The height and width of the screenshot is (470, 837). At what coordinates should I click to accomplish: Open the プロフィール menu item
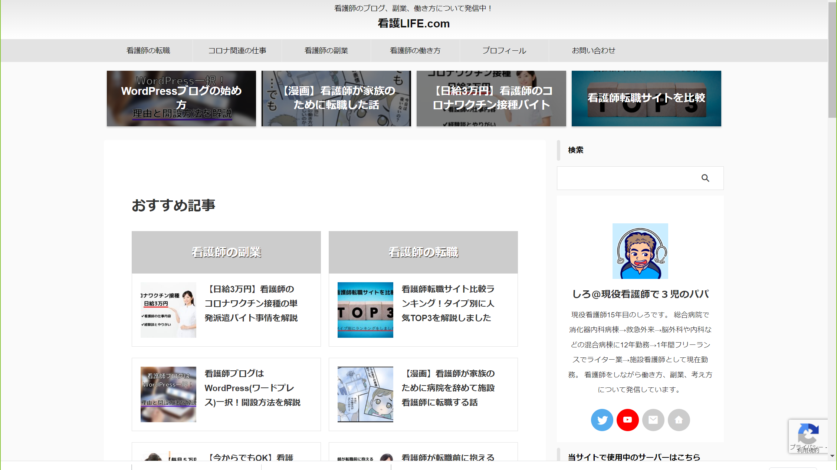[x=504, y=50]
